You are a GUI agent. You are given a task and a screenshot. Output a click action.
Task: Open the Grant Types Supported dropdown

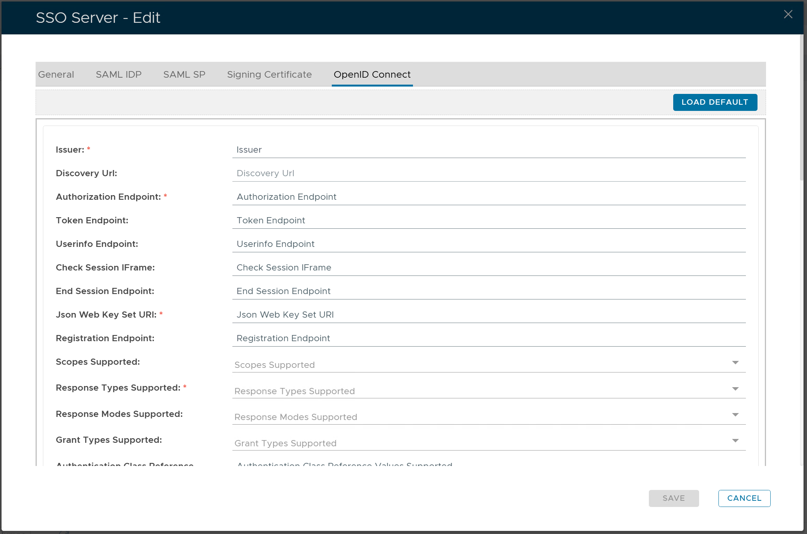(735, 440)
